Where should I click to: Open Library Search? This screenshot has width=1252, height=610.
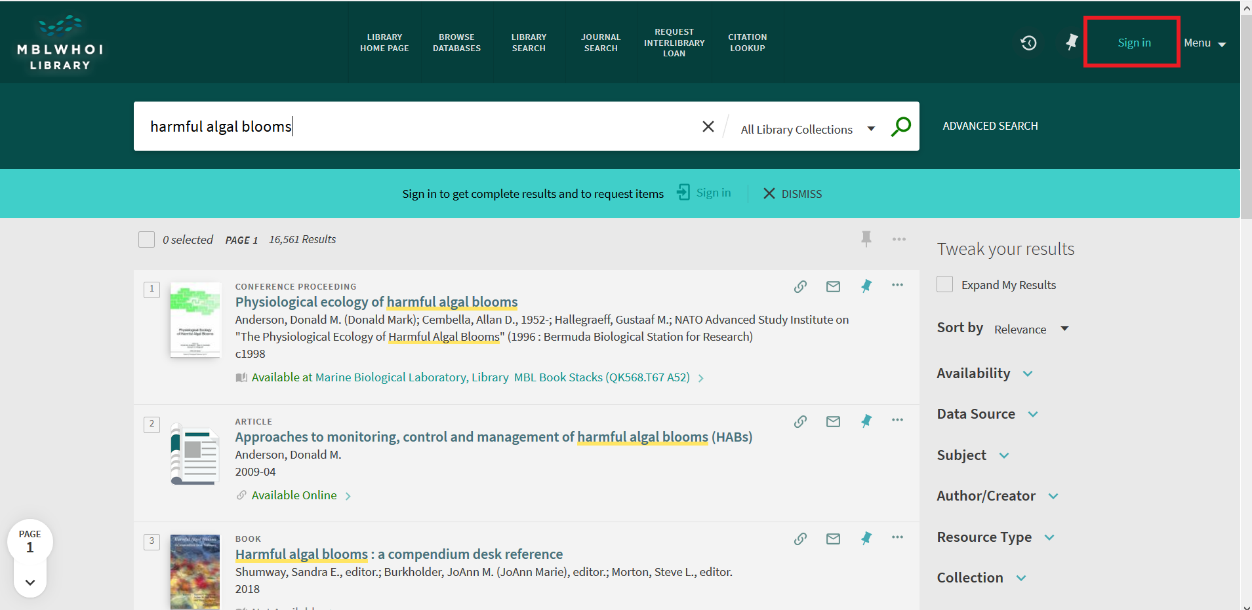[x=529, y=43]
